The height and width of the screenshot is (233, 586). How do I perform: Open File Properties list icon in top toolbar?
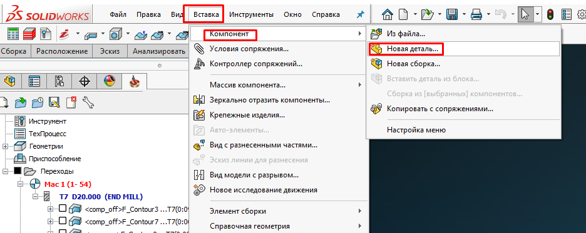coord(567,15)
